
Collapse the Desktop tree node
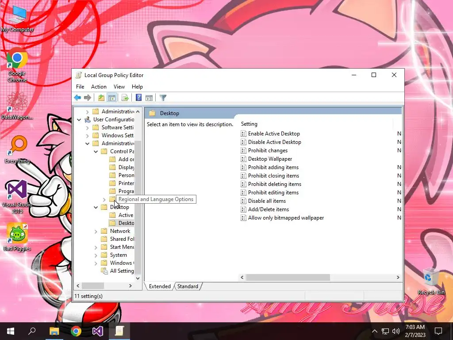tap(96, 207)
